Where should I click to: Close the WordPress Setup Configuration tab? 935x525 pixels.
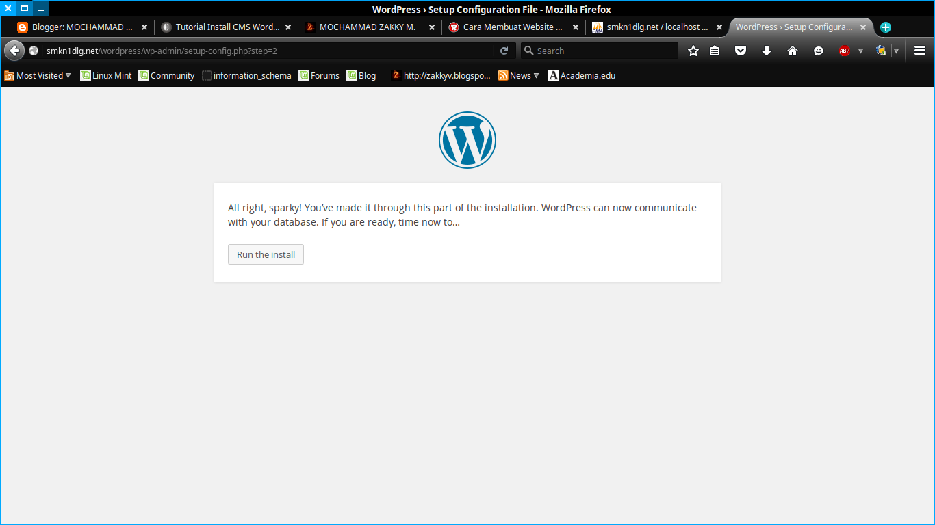pyautogui.click(x=863, y=27)
